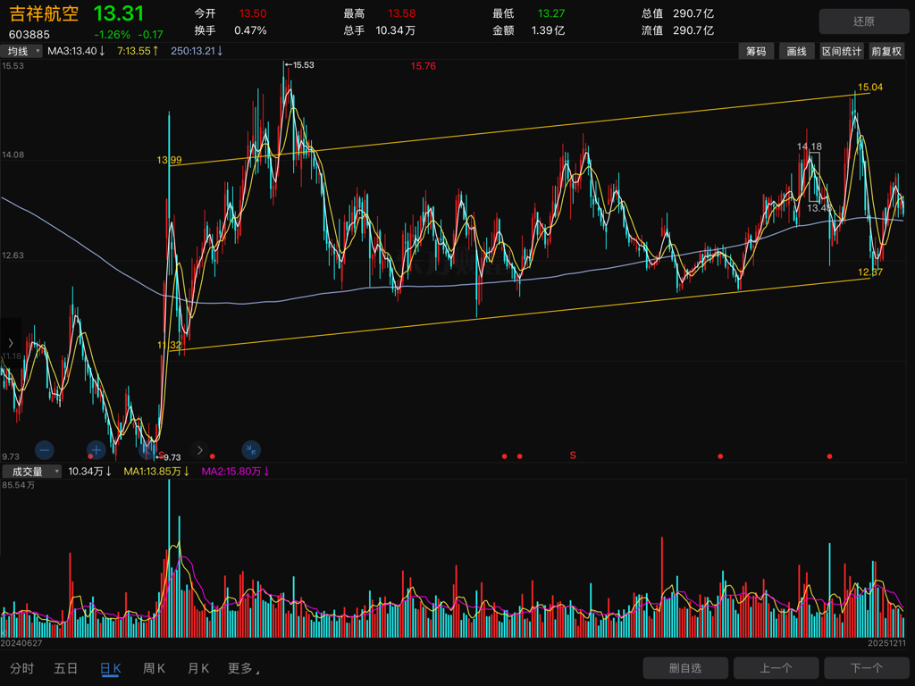Click the 14.18 annotation label

[810, 146]
